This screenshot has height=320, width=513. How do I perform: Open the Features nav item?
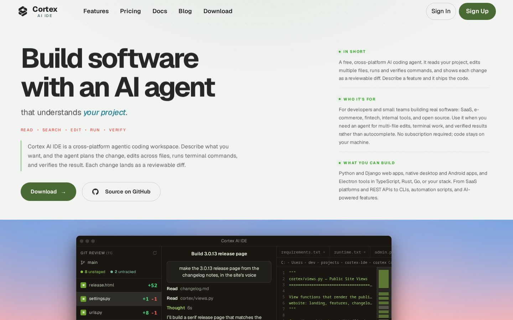pyautogui.click(x=96, y=11)
